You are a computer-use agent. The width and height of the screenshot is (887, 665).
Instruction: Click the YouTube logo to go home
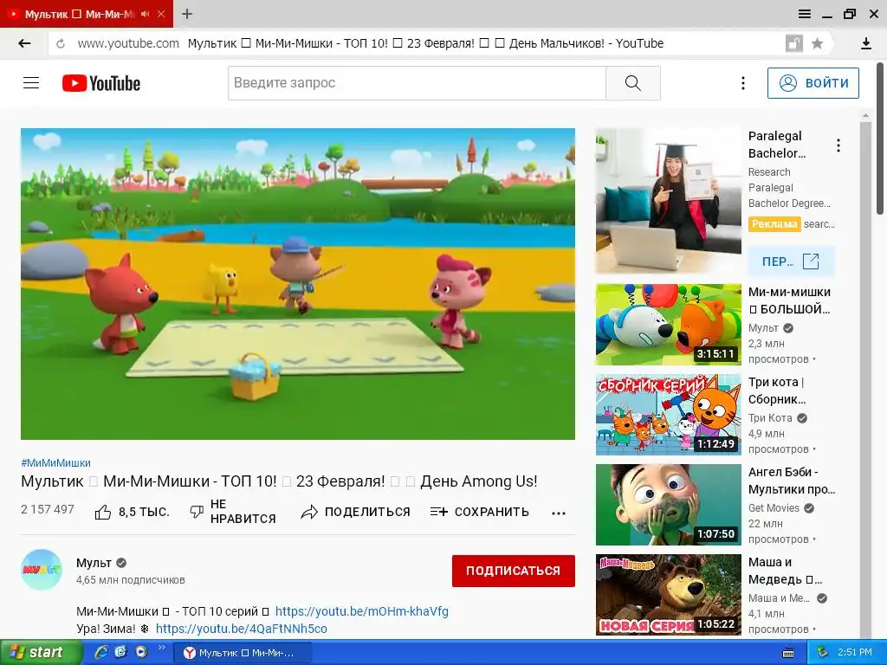101,83
